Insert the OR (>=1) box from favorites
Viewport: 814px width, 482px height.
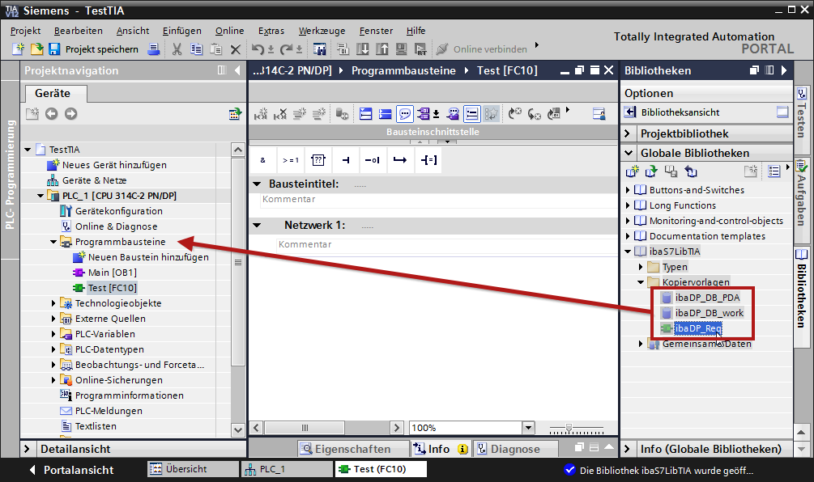coord(290,160)
